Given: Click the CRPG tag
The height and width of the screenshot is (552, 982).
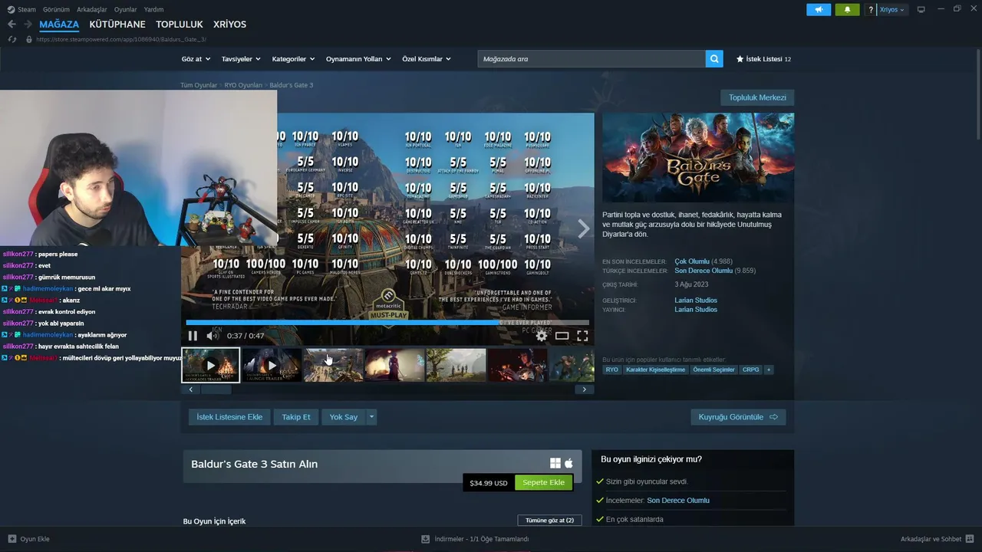Looking at the screenshot, I should (751, 370).
